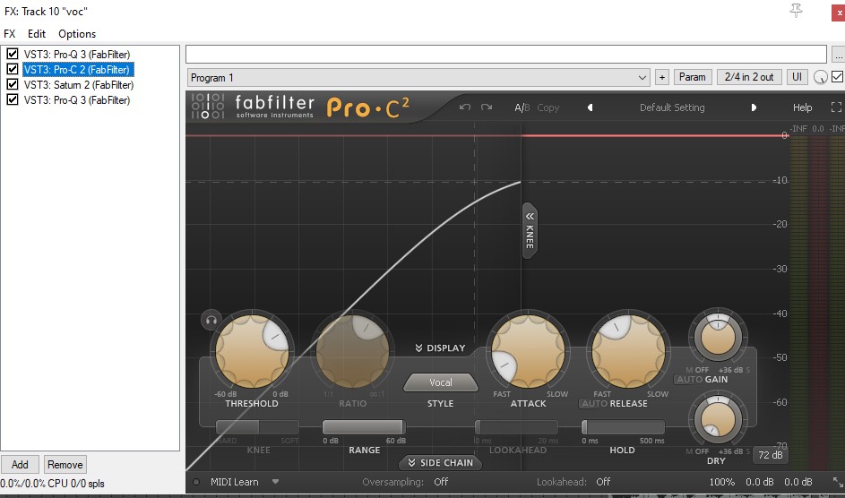The height and width of the screenshot is (498, 845).
Task: Toggle Saturn 2 plugin checkbox
Action: 13,84
